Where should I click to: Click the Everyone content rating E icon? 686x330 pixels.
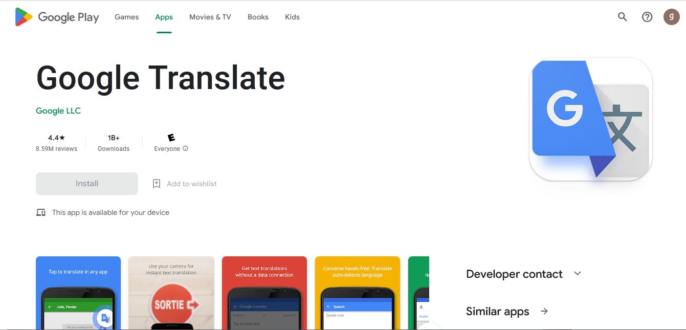(171, 138)
